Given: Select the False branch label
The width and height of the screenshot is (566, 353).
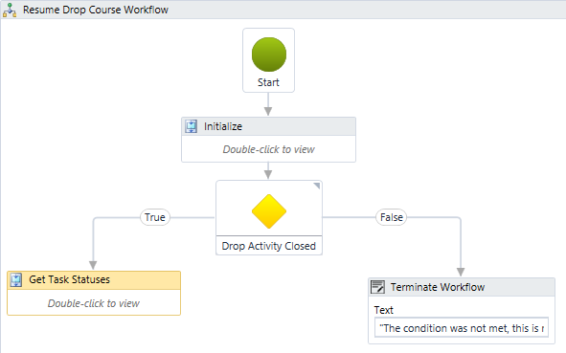Looking at the screenshot, I should pos(392,217).
